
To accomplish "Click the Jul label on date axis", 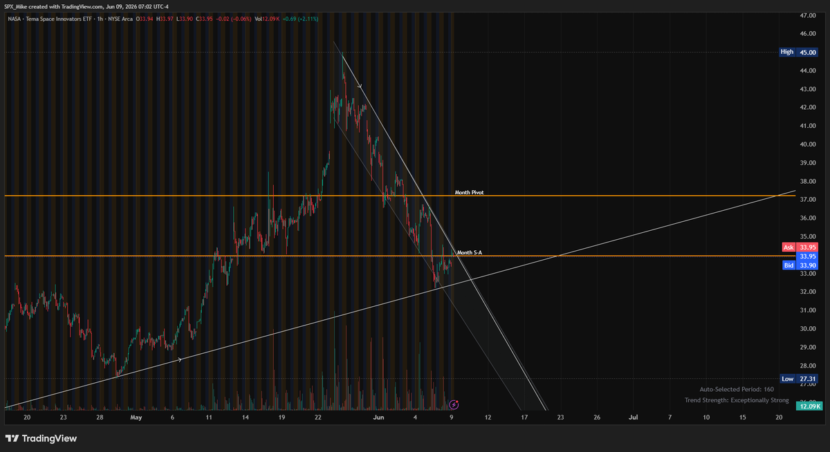I will [x=633, y=417].
